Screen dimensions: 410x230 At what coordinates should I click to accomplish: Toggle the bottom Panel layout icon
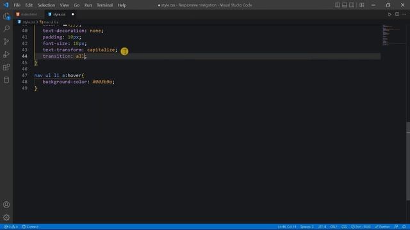(345, 5)
